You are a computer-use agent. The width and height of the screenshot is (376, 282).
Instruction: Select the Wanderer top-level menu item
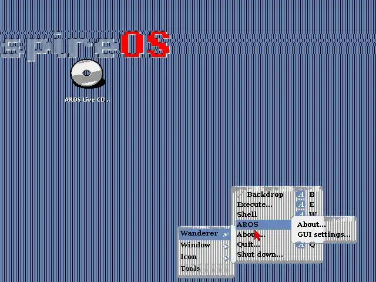205,233
